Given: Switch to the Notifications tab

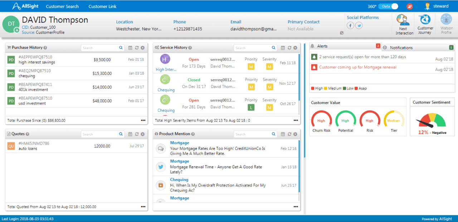Looking at the screenshot, I should [401, 48].
